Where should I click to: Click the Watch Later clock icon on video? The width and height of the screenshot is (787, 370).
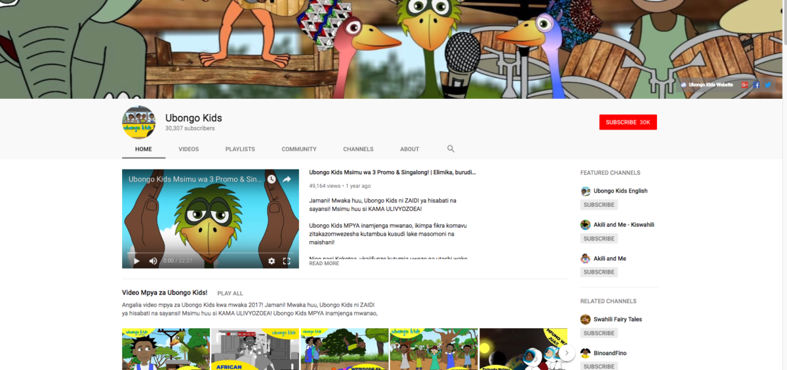point(272,179)
